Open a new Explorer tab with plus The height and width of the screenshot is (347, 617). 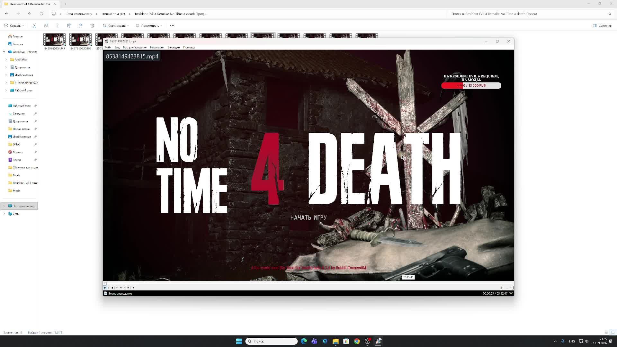tap(65, 4)
